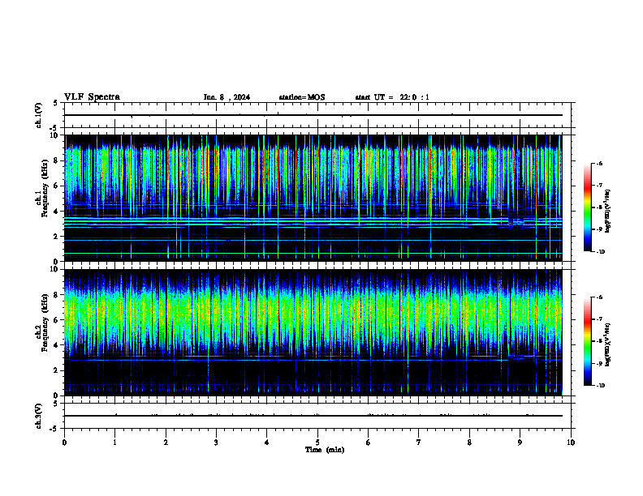Click time axis tick label '8'
643x496 pixels.
469,443
